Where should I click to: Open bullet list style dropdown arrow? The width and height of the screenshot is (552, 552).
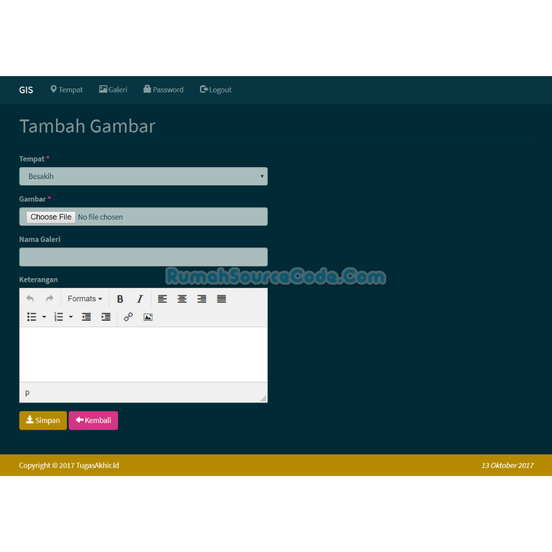coord(44,317)
